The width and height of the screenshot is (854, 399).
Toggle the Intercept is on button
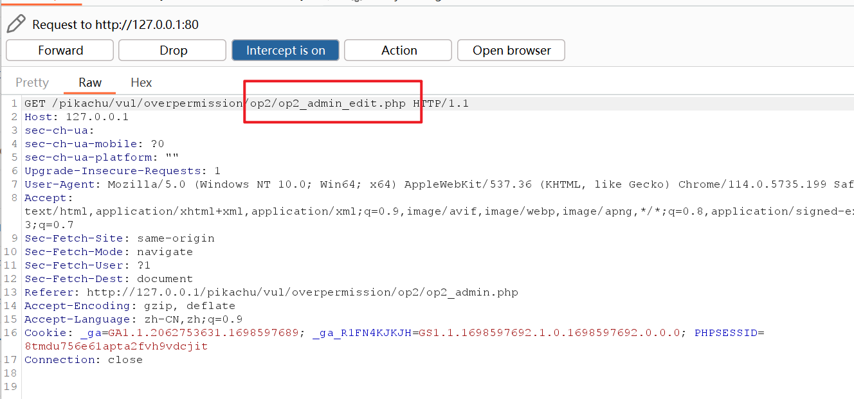[x=286, y=50]
